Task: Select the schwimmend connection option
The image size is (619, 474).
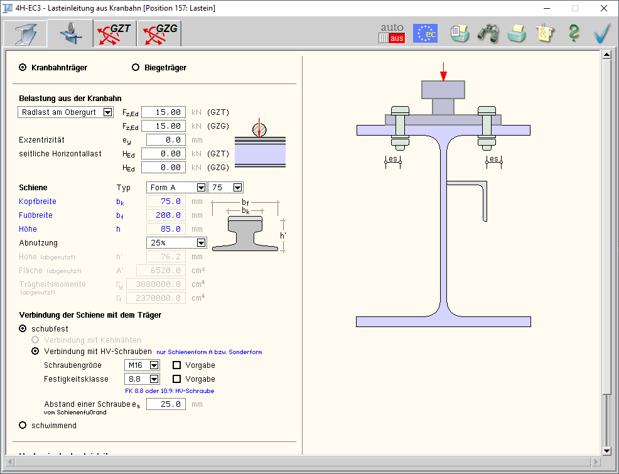Action: (23, 426)
